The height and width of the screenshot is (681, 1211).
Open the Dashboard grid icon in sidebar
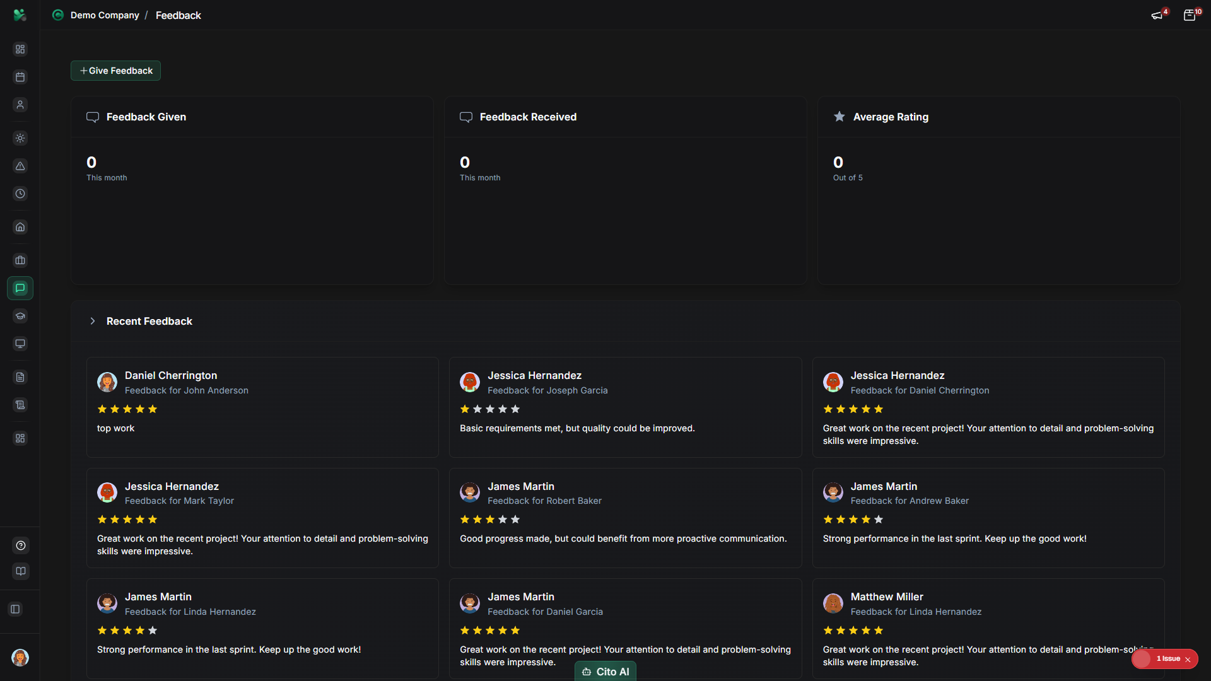click(20, 49)
